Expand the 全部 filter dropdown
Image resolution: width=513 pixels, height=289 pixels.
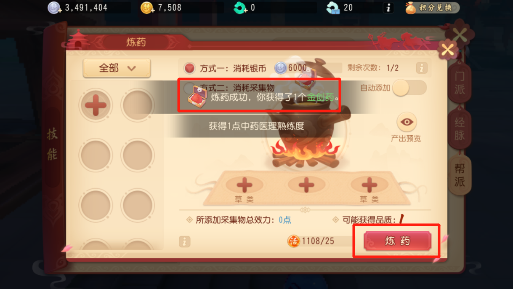point(117,68)
